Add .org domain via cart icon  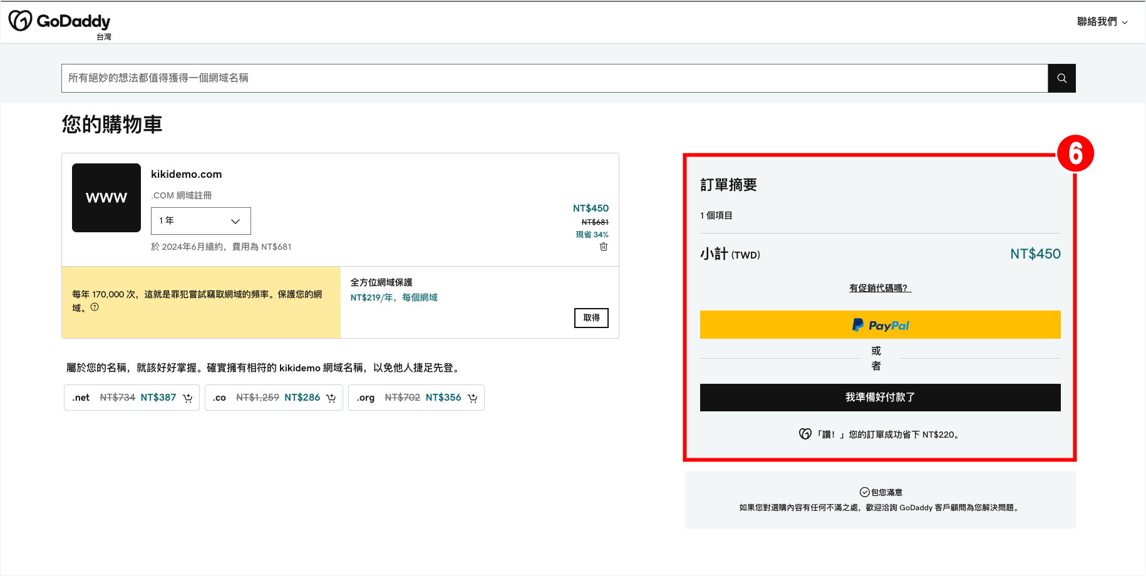click(x=472, y=398)
